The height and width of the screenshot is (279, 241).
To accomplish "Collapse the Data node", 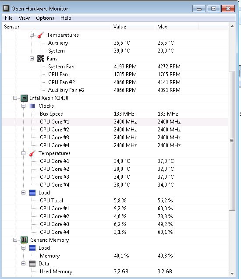I will coord(23,263).
